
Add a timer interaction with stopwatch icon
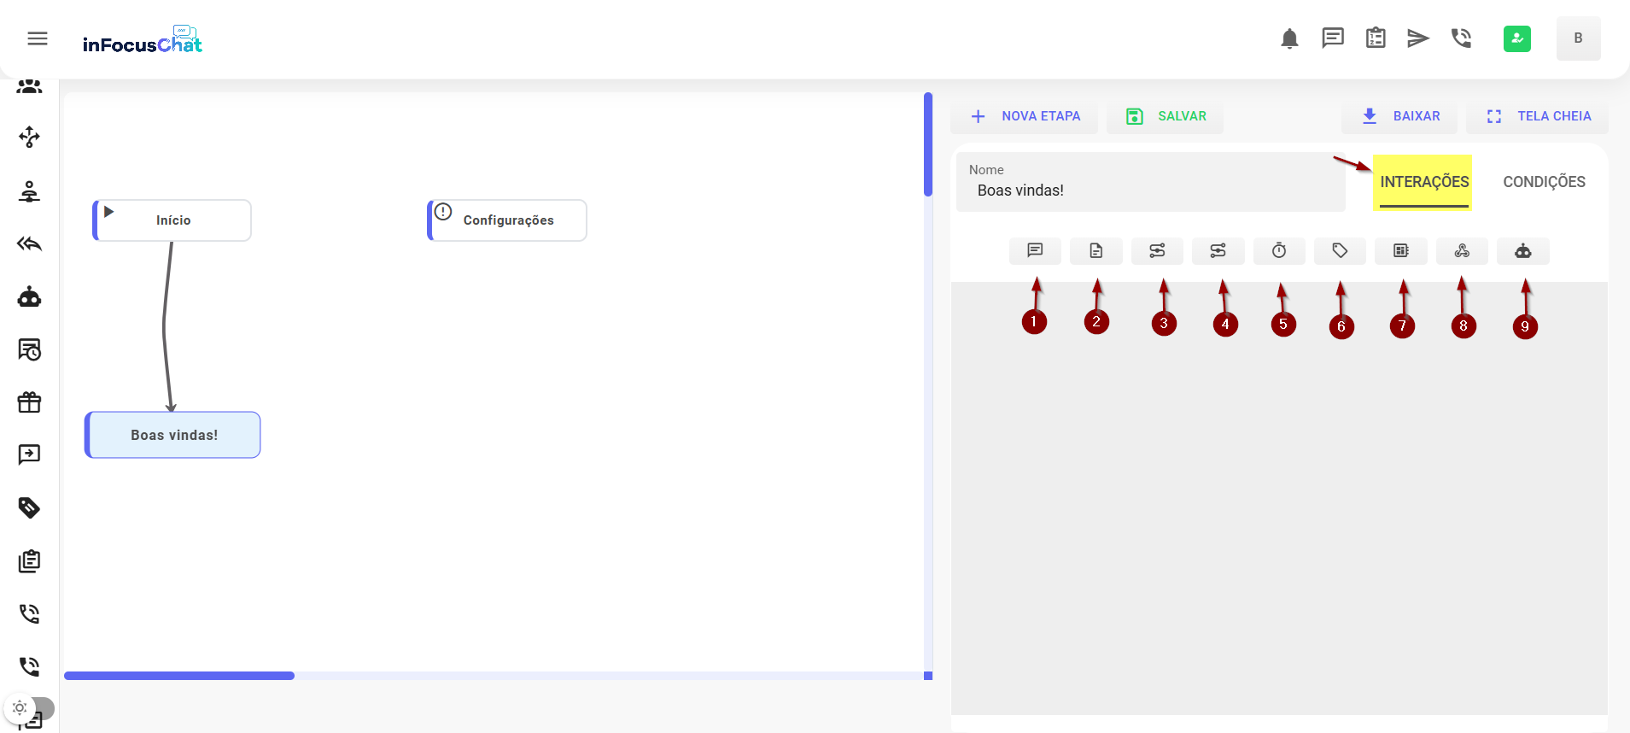tap(1278, 251)
